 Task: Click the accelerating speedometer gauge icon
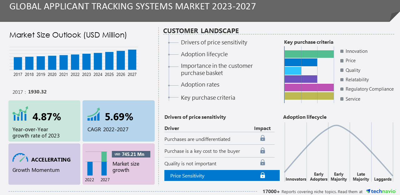20,158
